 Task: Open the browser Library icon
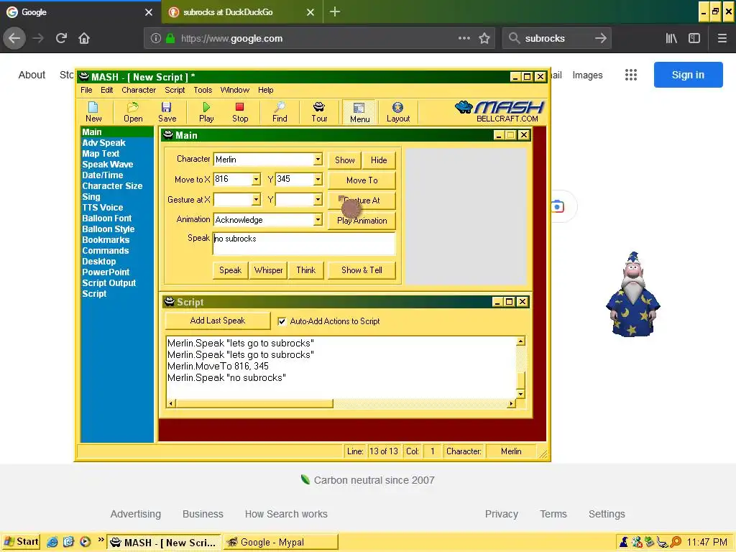tap(671, 39)
